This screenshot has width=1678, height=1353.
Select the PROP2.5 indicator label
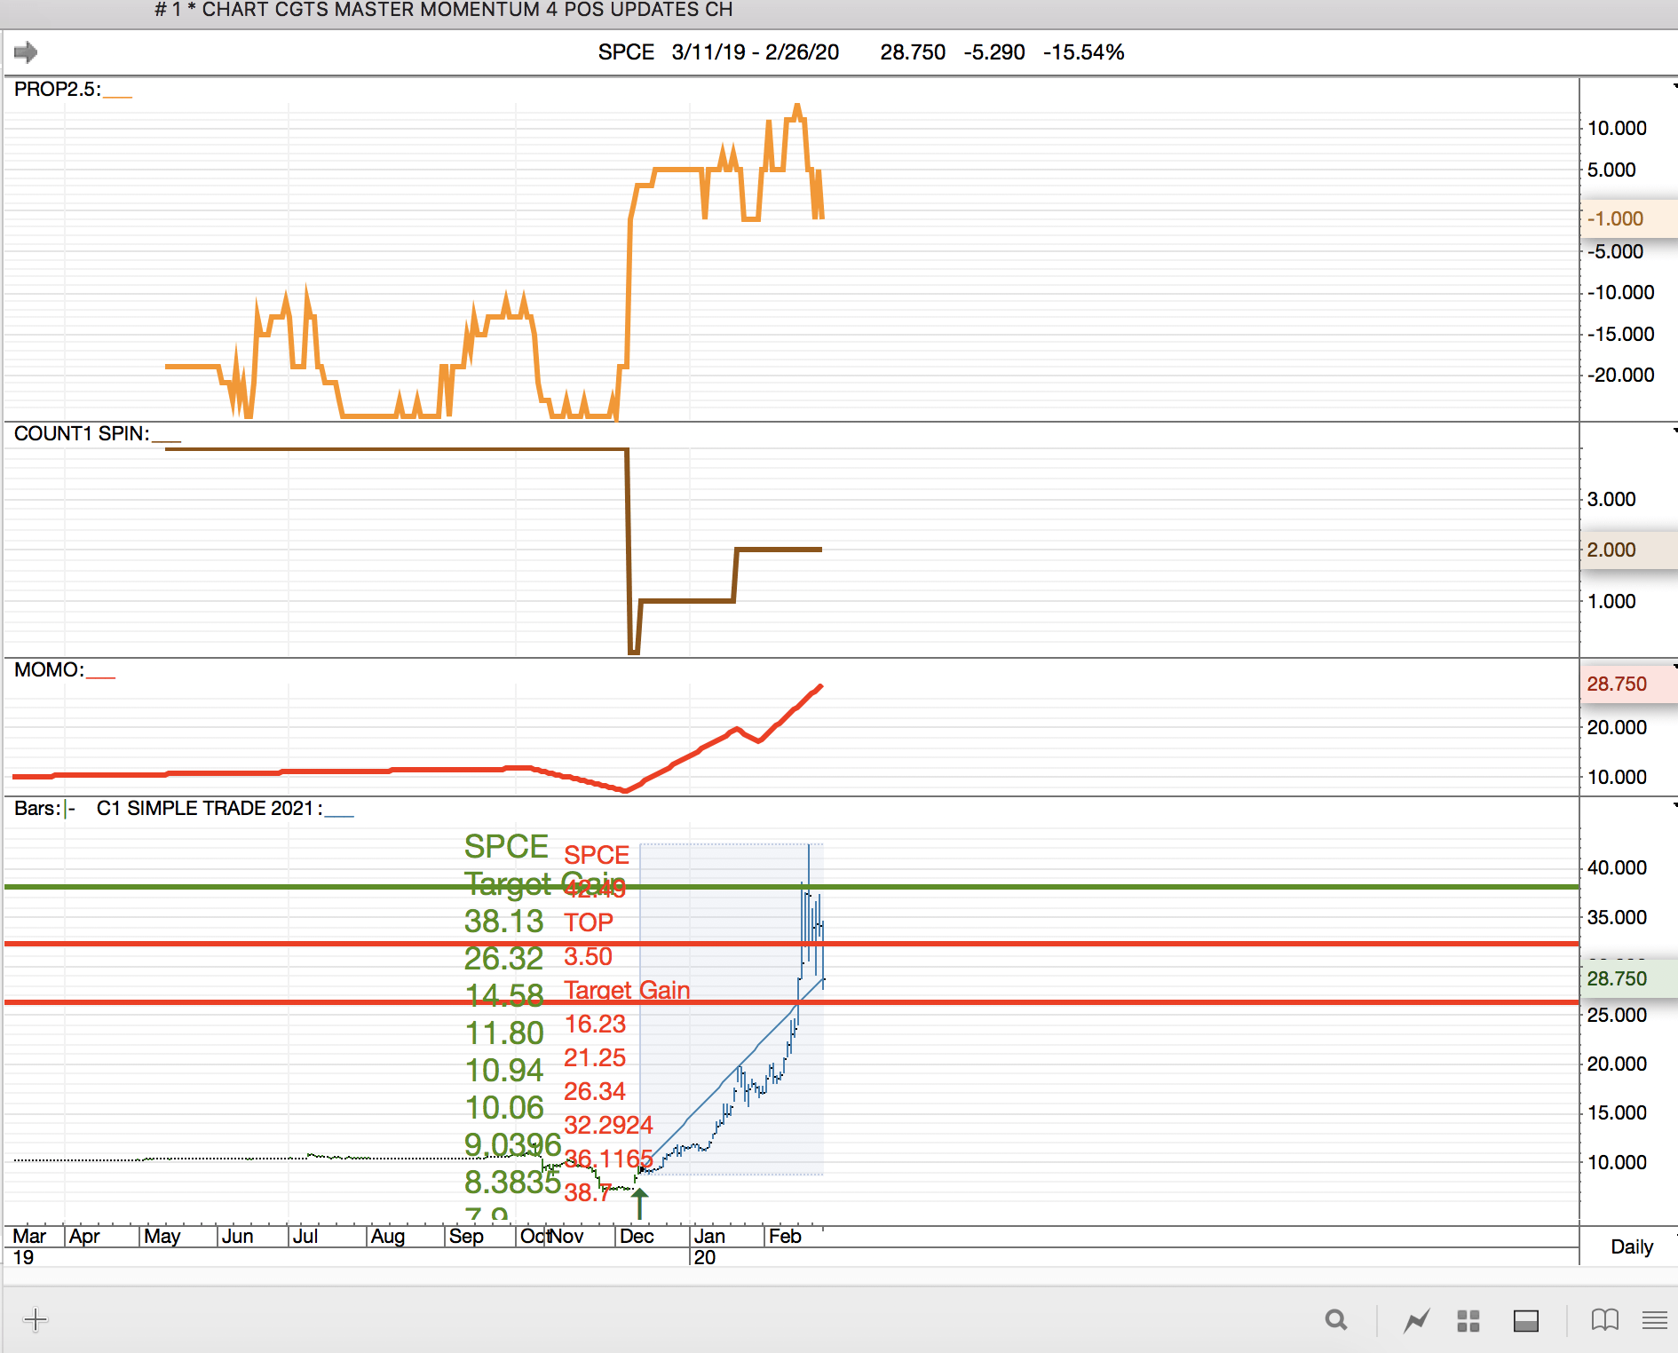click(57, 89)
